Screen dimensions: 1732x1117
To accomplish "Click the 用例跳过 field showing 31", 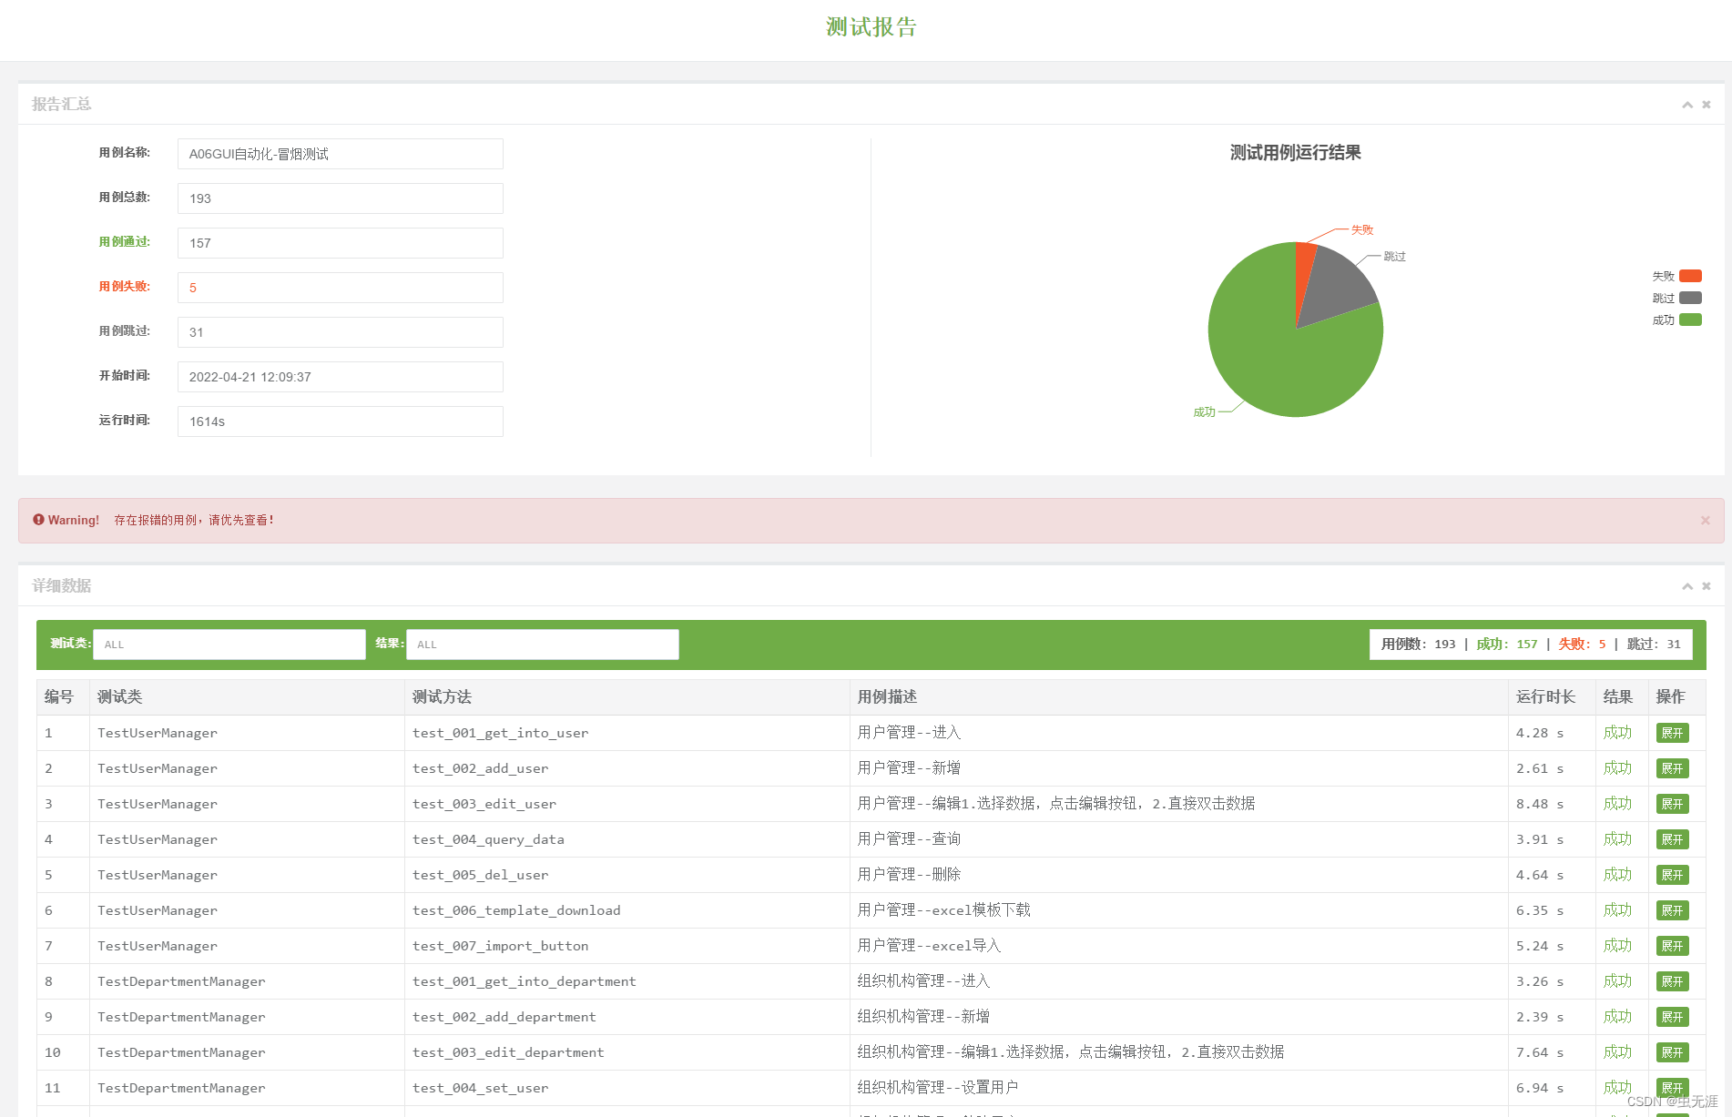I will click(341, 332).
